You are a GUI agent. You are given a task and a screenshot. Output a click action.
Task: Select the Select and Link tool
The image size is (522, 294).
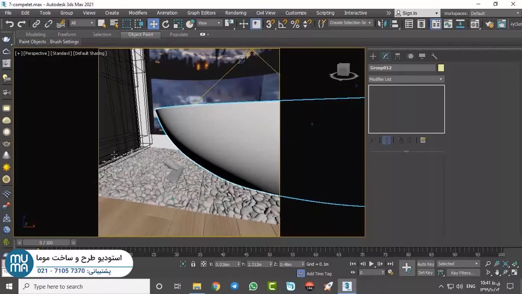(x=36, y=24)
